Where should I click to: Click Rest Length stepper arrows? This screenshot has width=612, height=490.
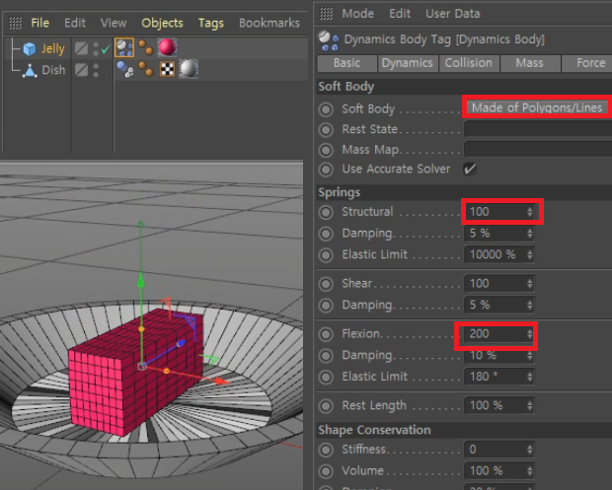tap(530, 405)
